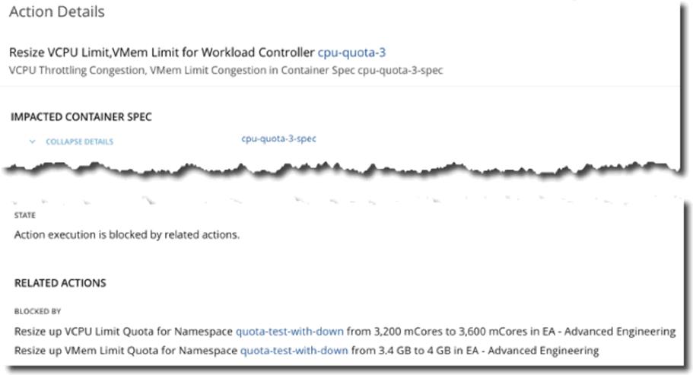
Task: Click the STATE label
Action: click(25, 215)
